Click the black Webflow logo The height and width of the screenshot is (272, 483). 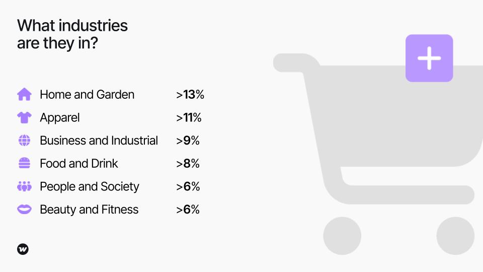click(23, 249)
